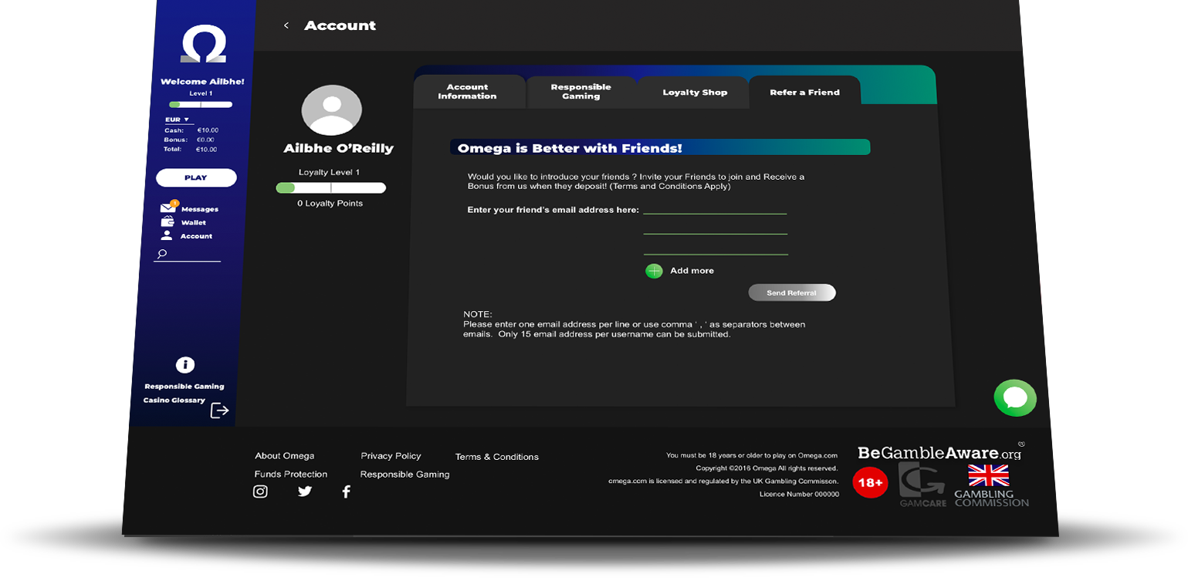Switch to Account Information tab
This screenshot has width=1188, height=578.
[x=468, y=92]
